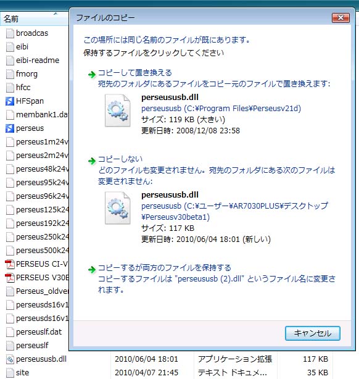Click the gear file icon for the Perseusv30beta1 perseususb.dll
The image size is (359, 379).
pos(117,208)
